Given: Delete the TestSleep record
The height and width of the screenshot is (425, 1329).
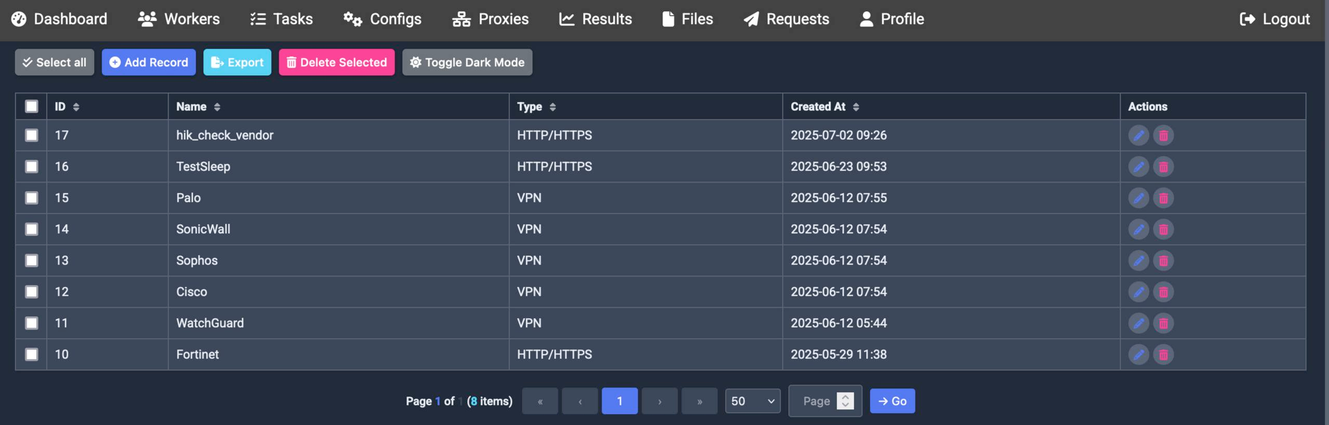Looking at the screenshot, I should coord(1163,167).
